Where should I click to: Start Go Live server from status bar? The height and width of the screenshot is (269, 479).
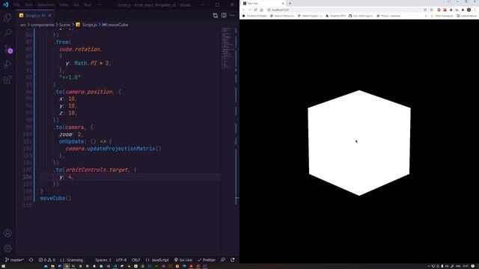(183, 260)
